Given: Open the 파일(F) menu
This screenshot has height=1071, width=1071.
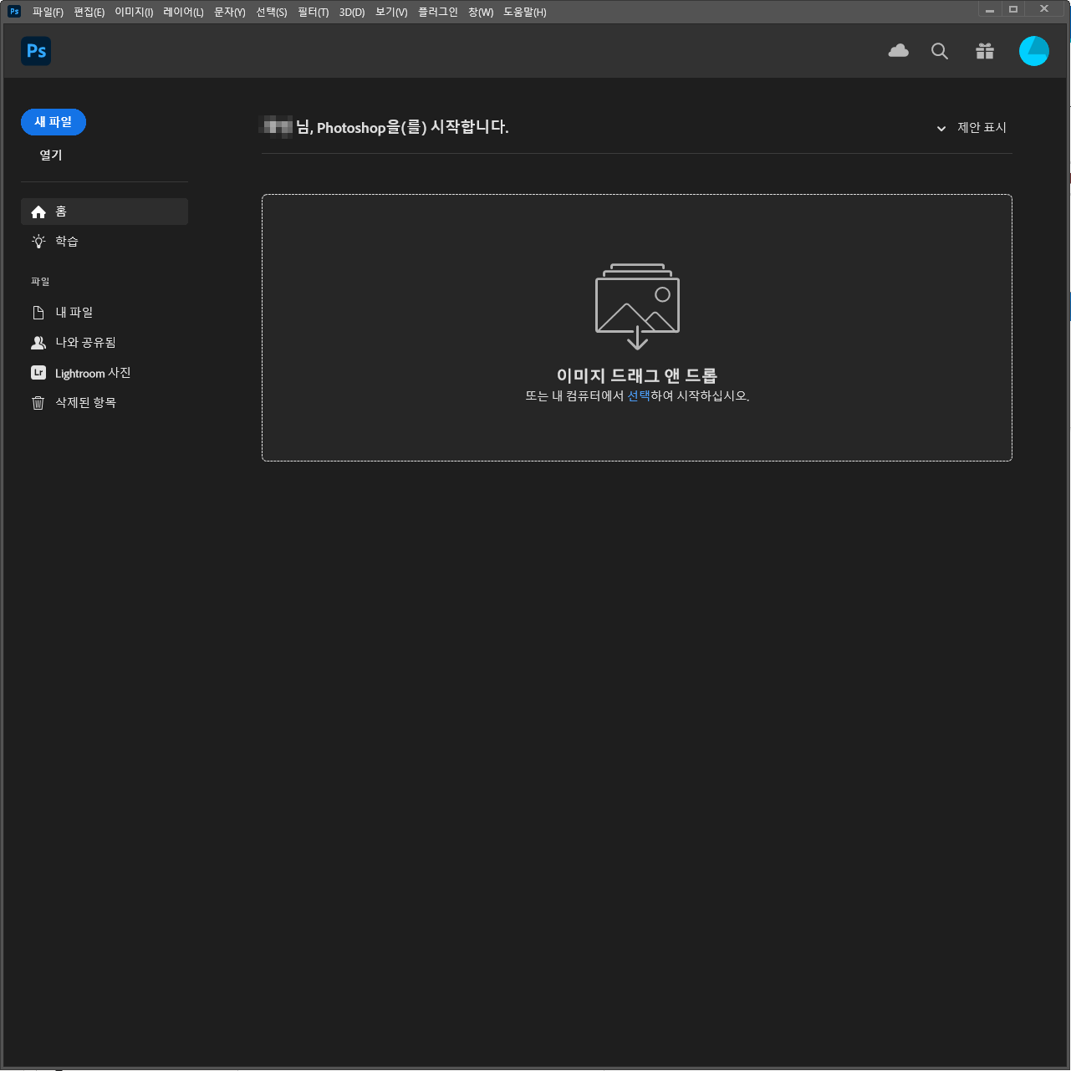Looking at the screenshot, I should (x=48, y=12).
